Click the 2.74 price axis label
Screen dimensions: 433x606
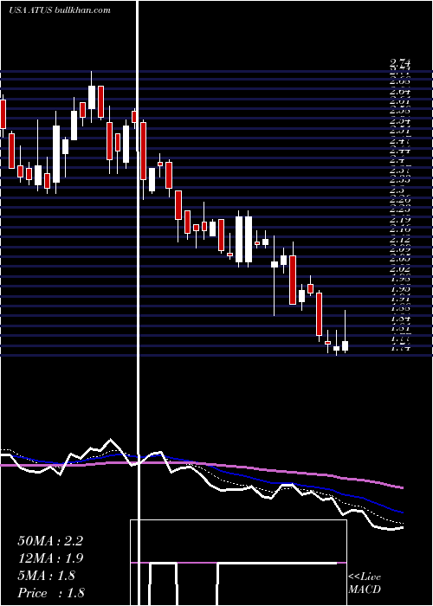point(400,63)
